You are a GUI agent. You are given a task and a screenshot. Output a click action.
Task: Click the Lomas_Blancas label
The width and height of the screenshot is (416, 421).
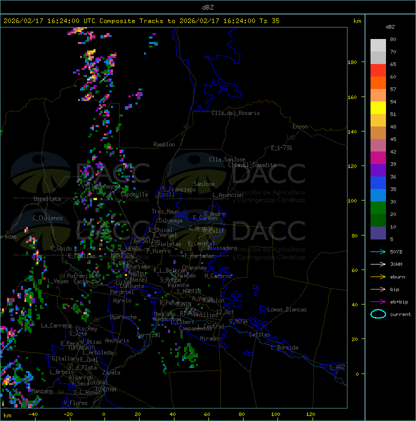(287, 309)
